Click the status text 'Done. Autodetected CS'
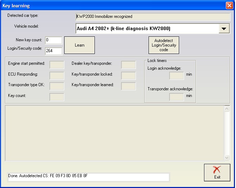Viewport: 236px width, 188px height. coord(48,176)
